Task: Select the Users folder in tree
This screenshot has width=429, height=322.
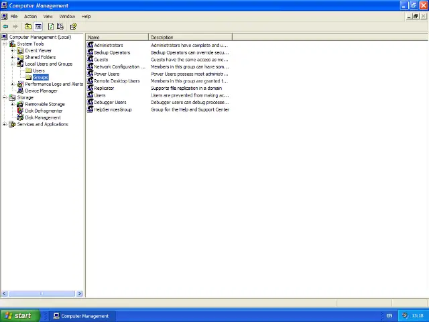Action: point(39,70)
